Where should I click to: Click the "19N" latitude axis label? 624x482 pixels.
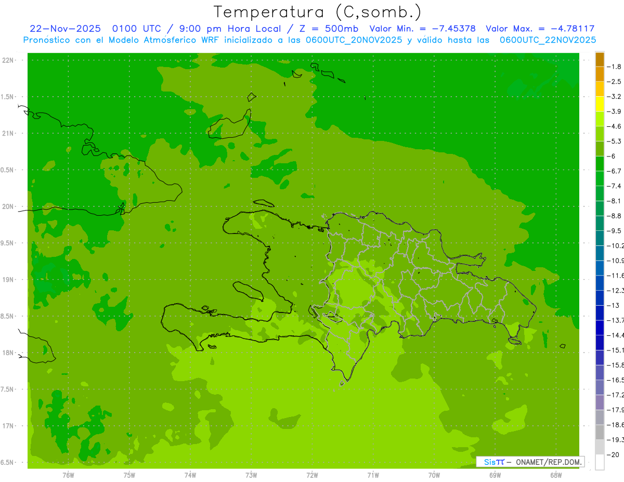[x=8, y=279]
